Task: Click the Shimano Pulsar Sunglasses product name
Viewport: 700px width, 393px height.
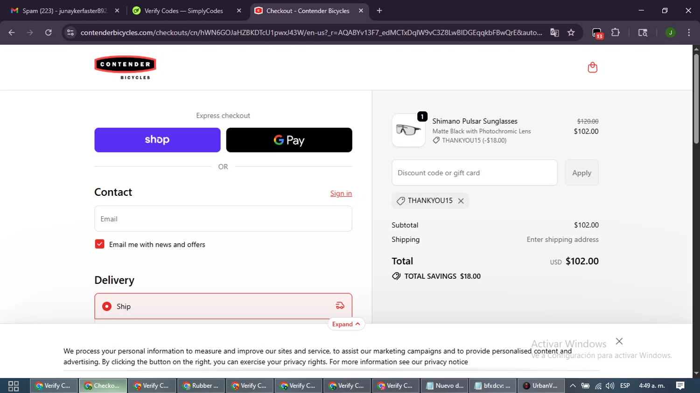Action: (x=475, y=121)
